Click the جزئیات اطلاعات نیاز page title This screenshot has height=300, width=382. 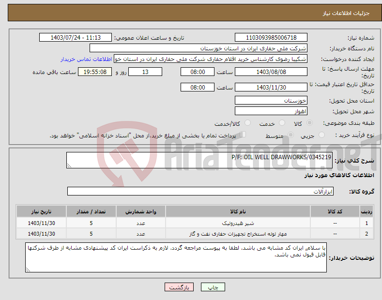tap(346, 13)
